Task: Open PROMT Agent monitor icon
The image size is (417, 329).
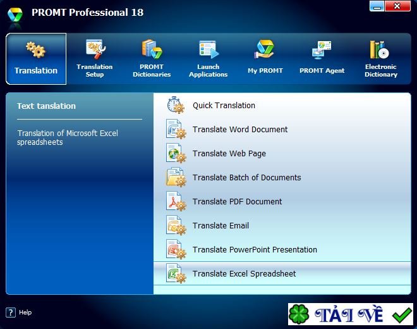Action: tap(322, 50)
